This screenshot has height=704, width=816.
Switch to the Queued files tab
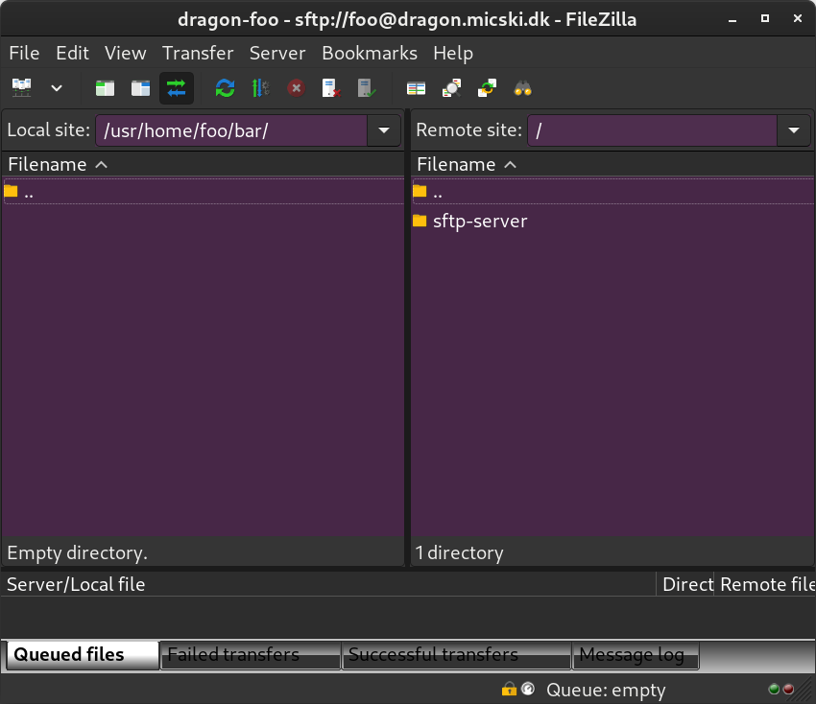pyautogui.click(x=83, y=655)
